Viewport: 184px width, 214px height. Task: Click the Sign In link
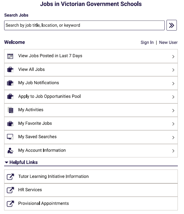(147, 42)
